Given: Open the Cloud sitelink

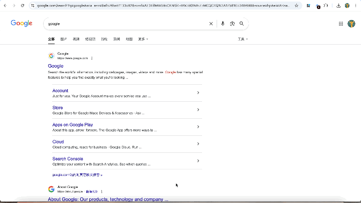Looking at the screenshot, I should (58, 142).
